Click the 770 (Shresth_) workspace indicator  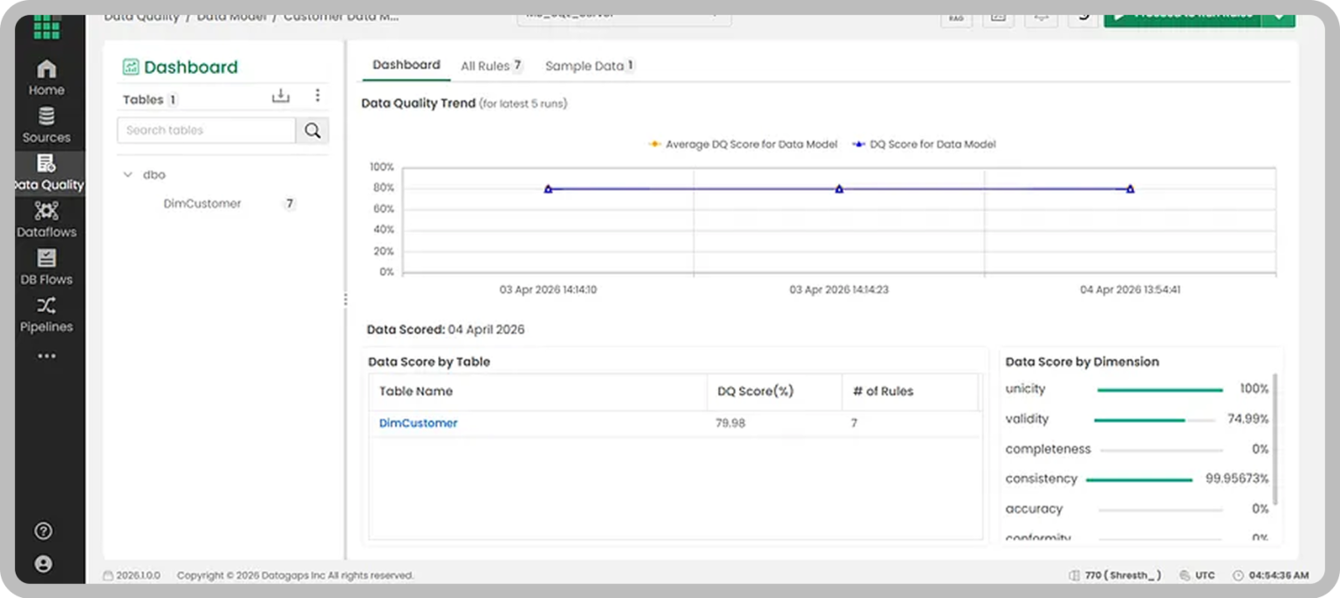click(1115, 575)
